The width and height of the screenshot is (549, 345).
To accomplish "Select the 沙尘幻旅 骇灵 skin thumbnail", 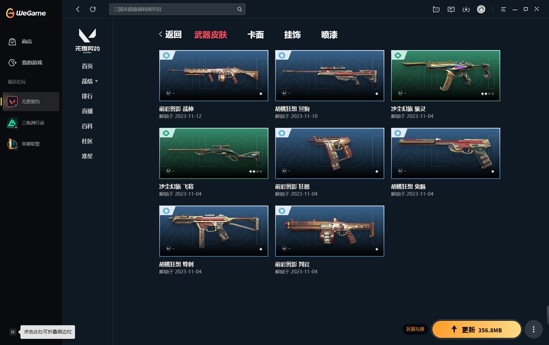I will click(x=445, y=76).
